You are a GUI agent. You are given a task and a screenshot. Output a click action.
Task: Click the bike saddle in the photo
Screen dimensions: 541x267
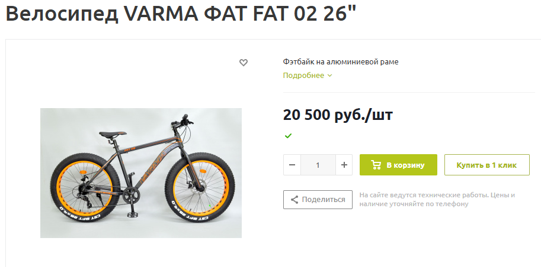click(113, 134)
